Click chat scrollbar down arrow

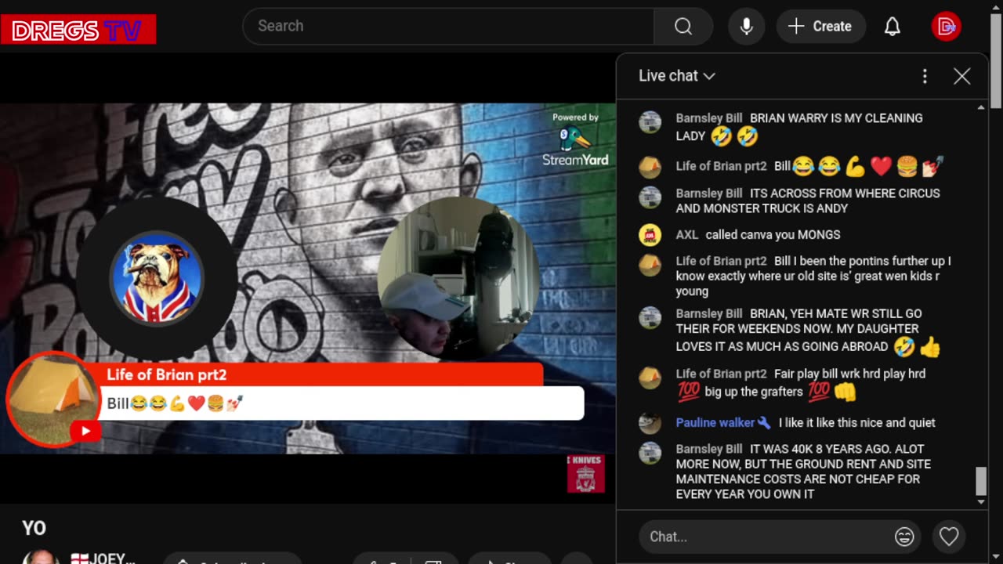[x=981, y=503]
